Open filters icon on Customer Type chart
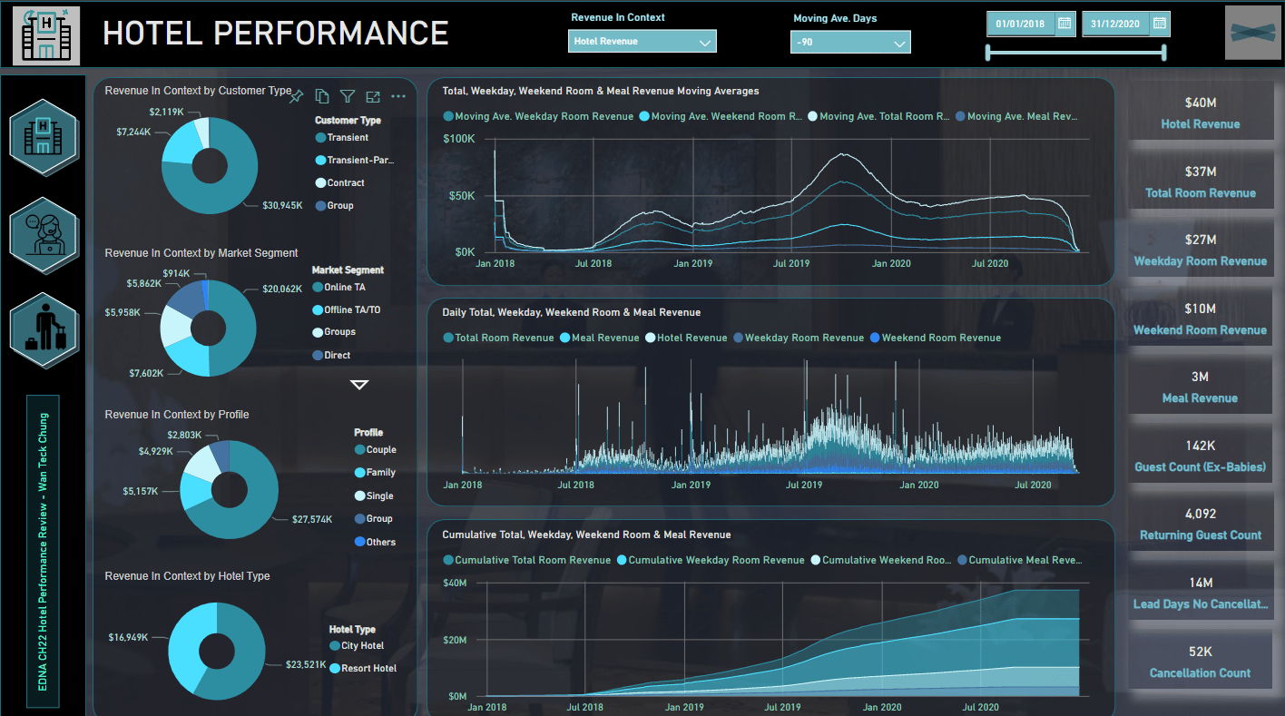1285x716 pixels. pyautogui.click(x=347, y=96)
